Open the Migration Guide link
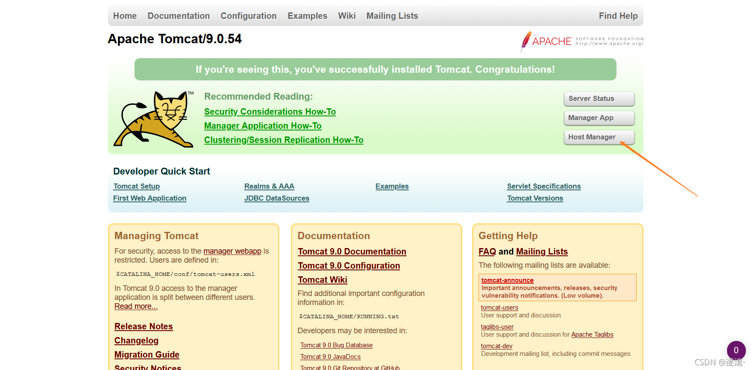This screenshot has width=751, height=370. pos(147,355)
